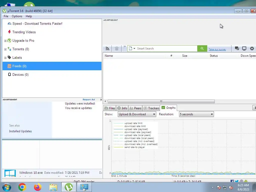Click the network tray icon
256x192 pixels.
tap(225, 187)
